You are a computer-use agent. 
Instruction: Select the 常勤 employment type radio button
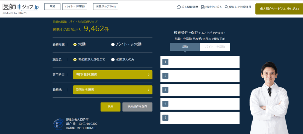coord(75,45)
